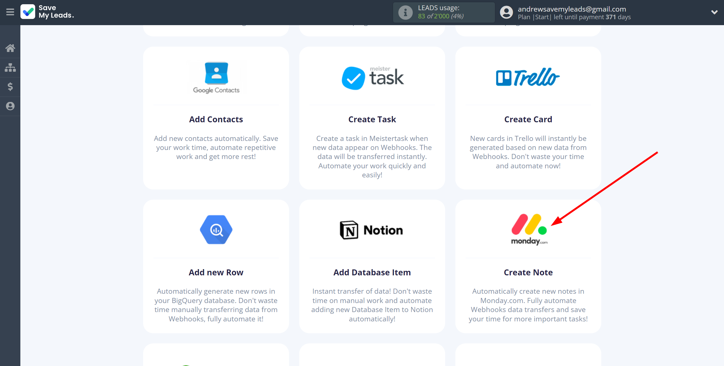Image resolution: width=724 pixels, height=366 pixels.
Task: Open the Create Task card title
Action: [372, 119]
